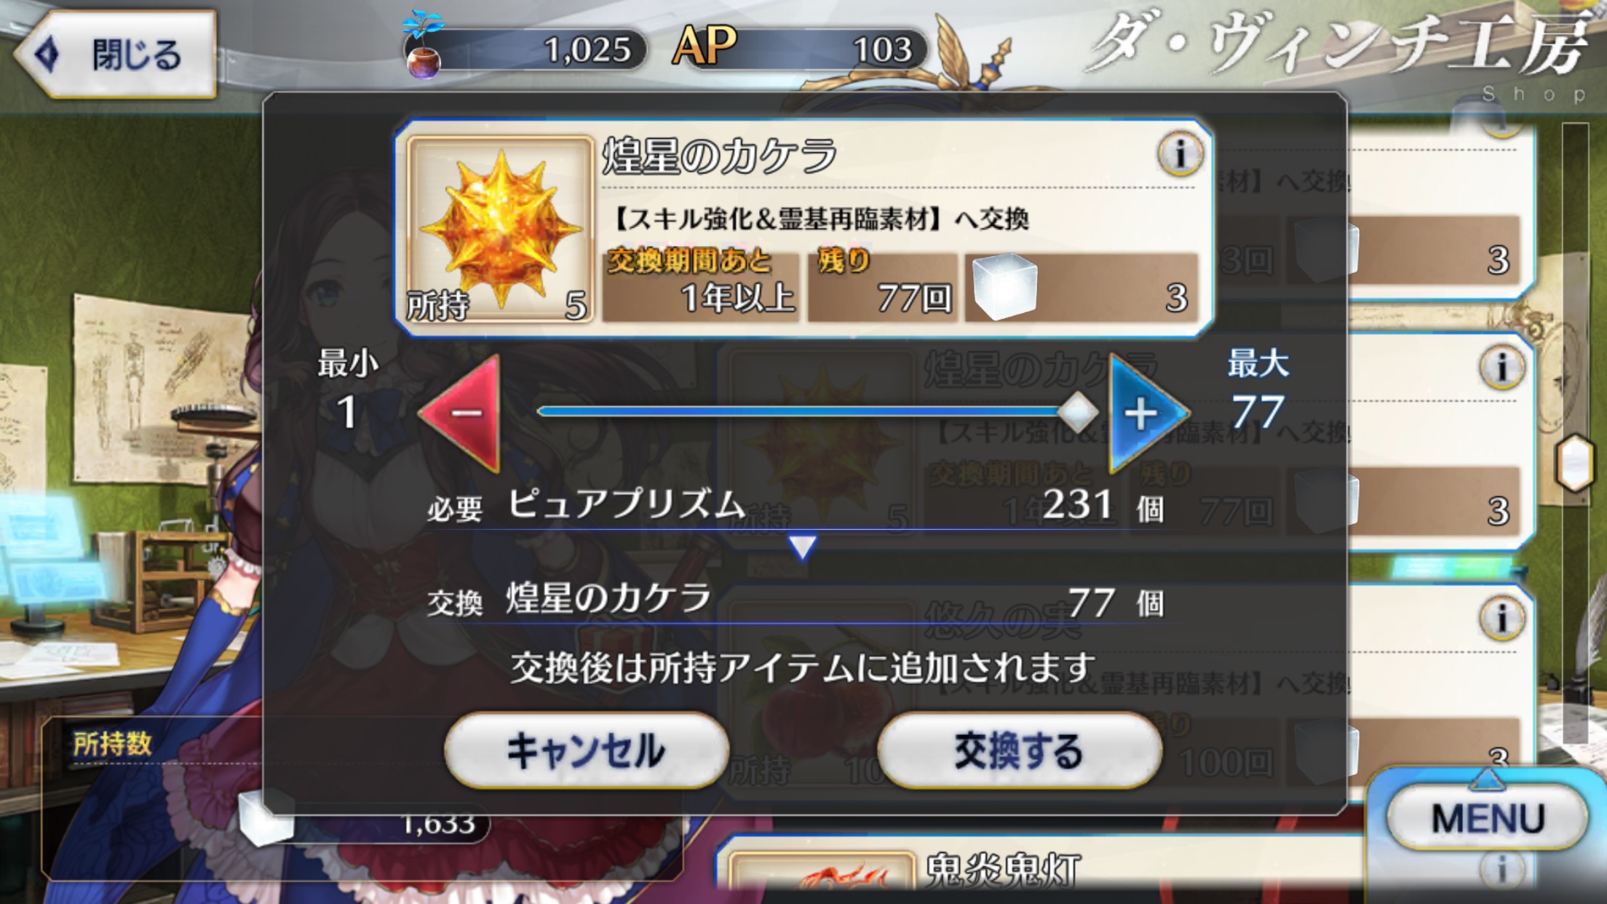Screen dimensions: 1607x904
Task: Click the Pure Prism cube icon in dialog
Action: (1005, 285)
